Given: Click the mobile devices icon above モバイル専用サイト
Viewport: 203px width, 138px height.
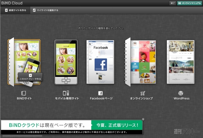Looking at the screenshot, I should coord(66,93).
